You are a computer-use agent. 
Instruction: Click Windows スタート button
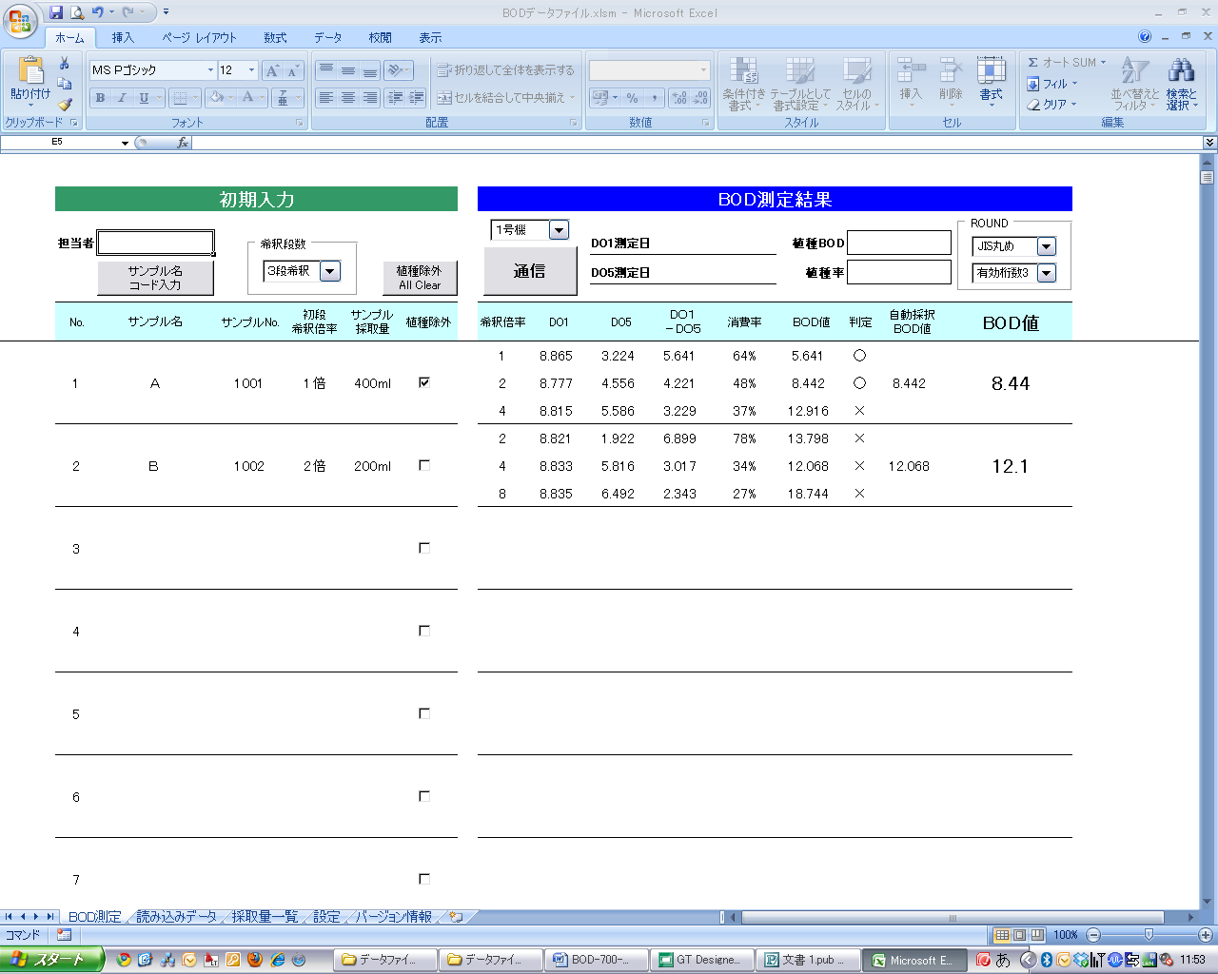coord(51,960)
